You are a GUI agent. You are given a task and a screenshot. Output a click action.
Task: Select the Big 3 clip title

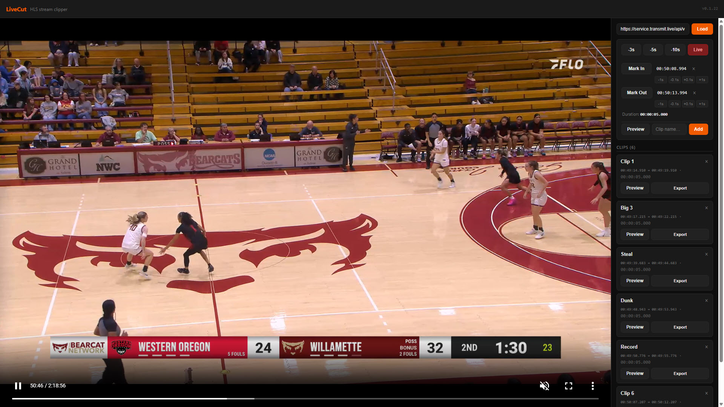pyautogui.click(x=626, y=208)
